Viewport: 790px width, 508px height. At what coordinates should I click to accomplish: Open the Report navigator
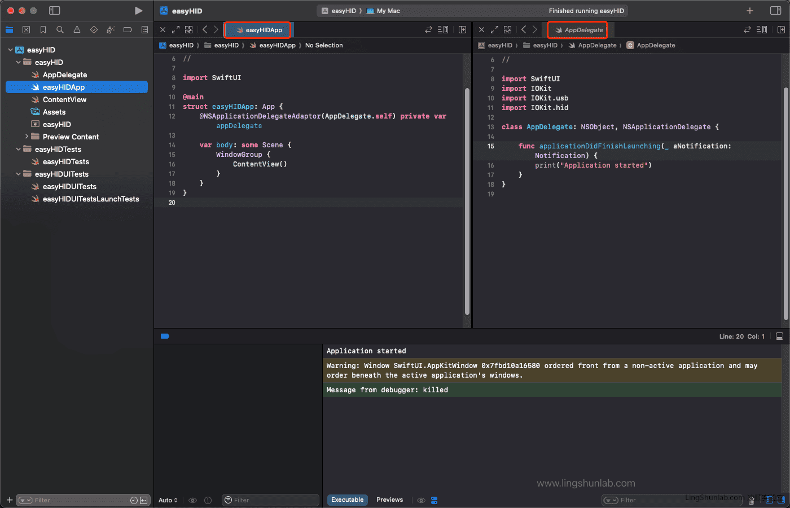coord(144,30)
